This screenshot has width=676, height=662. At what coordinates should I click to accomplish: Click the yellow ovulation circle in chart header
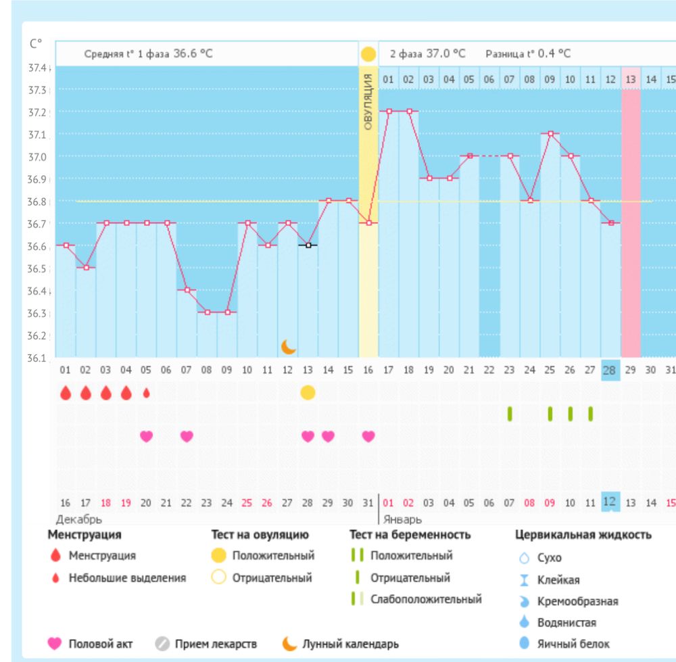coord(368,54)
